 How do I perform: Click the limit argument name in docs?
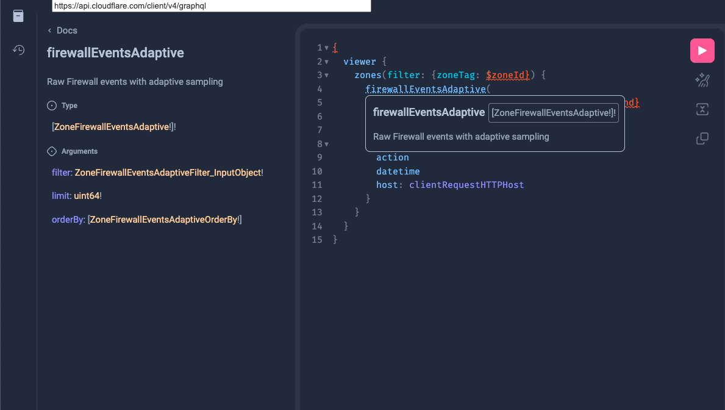[x=61, y=196]
